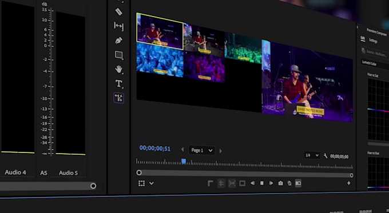Click the audio meters scroll handle circle

pyautogui.click(x=93, y=186)
